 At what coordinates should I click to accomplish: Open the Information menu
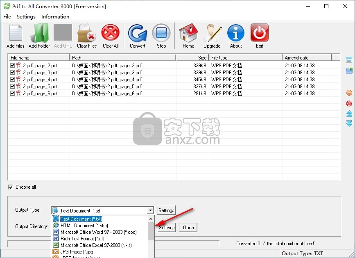(55, 16)
